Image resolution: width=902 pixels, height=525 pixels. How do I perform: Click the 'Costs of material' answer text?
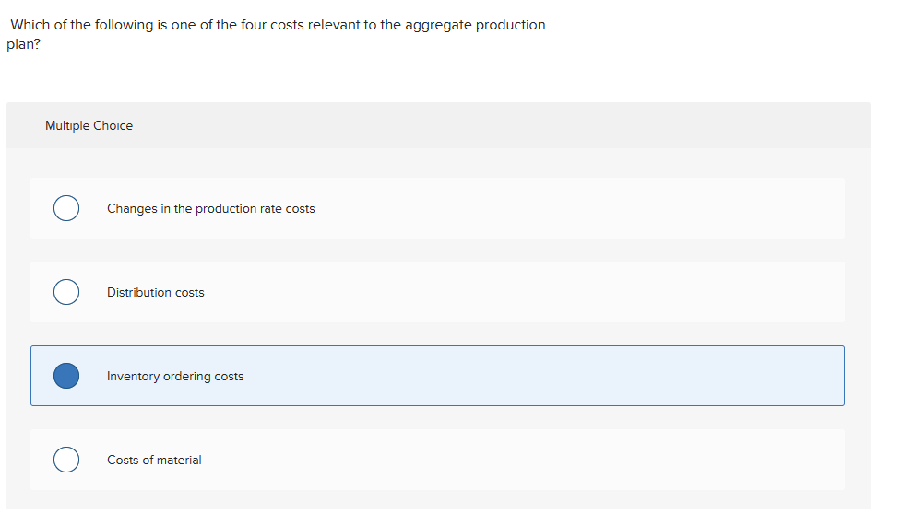coord(154,461)
